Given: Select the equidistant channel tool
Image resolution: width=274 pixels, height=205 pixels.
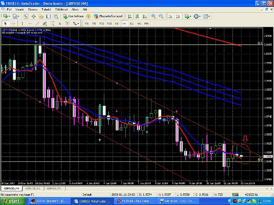Looking at the screenshot, I should click(45, 24).
